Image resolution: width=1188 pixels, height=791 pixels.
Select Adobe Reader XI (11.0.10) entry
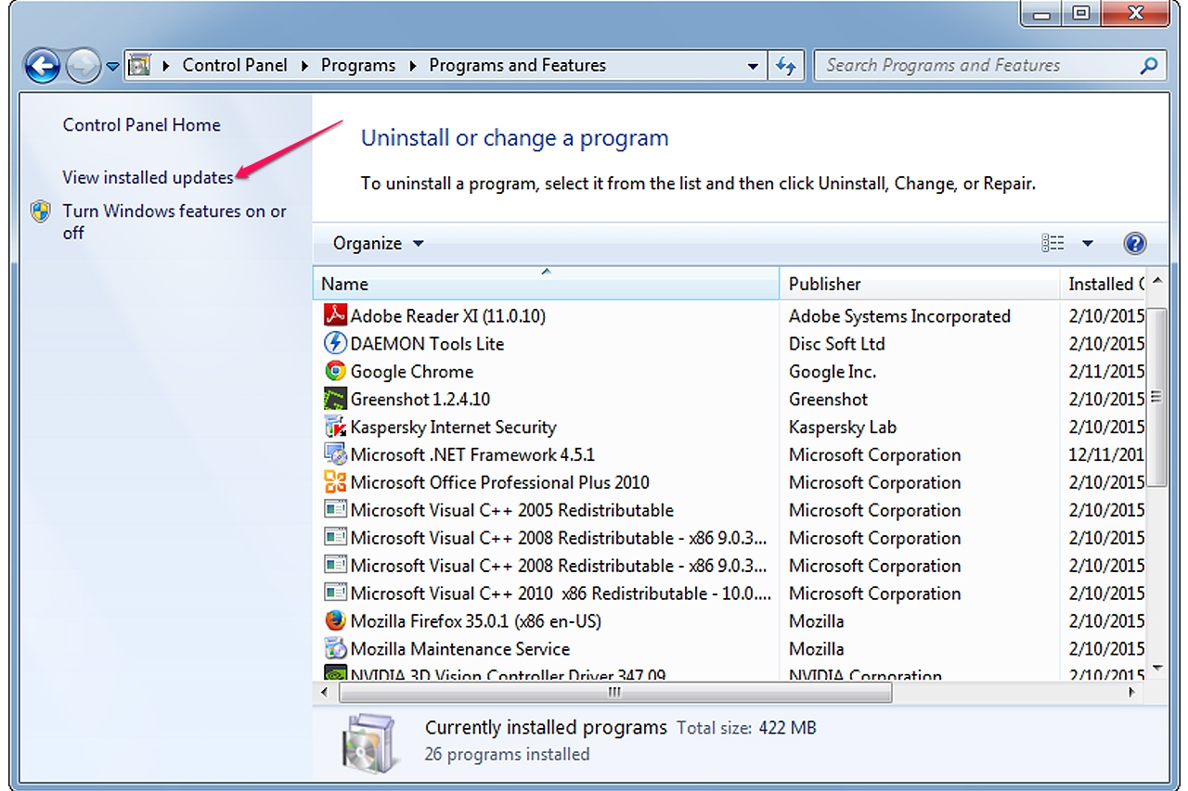(448, 315)
